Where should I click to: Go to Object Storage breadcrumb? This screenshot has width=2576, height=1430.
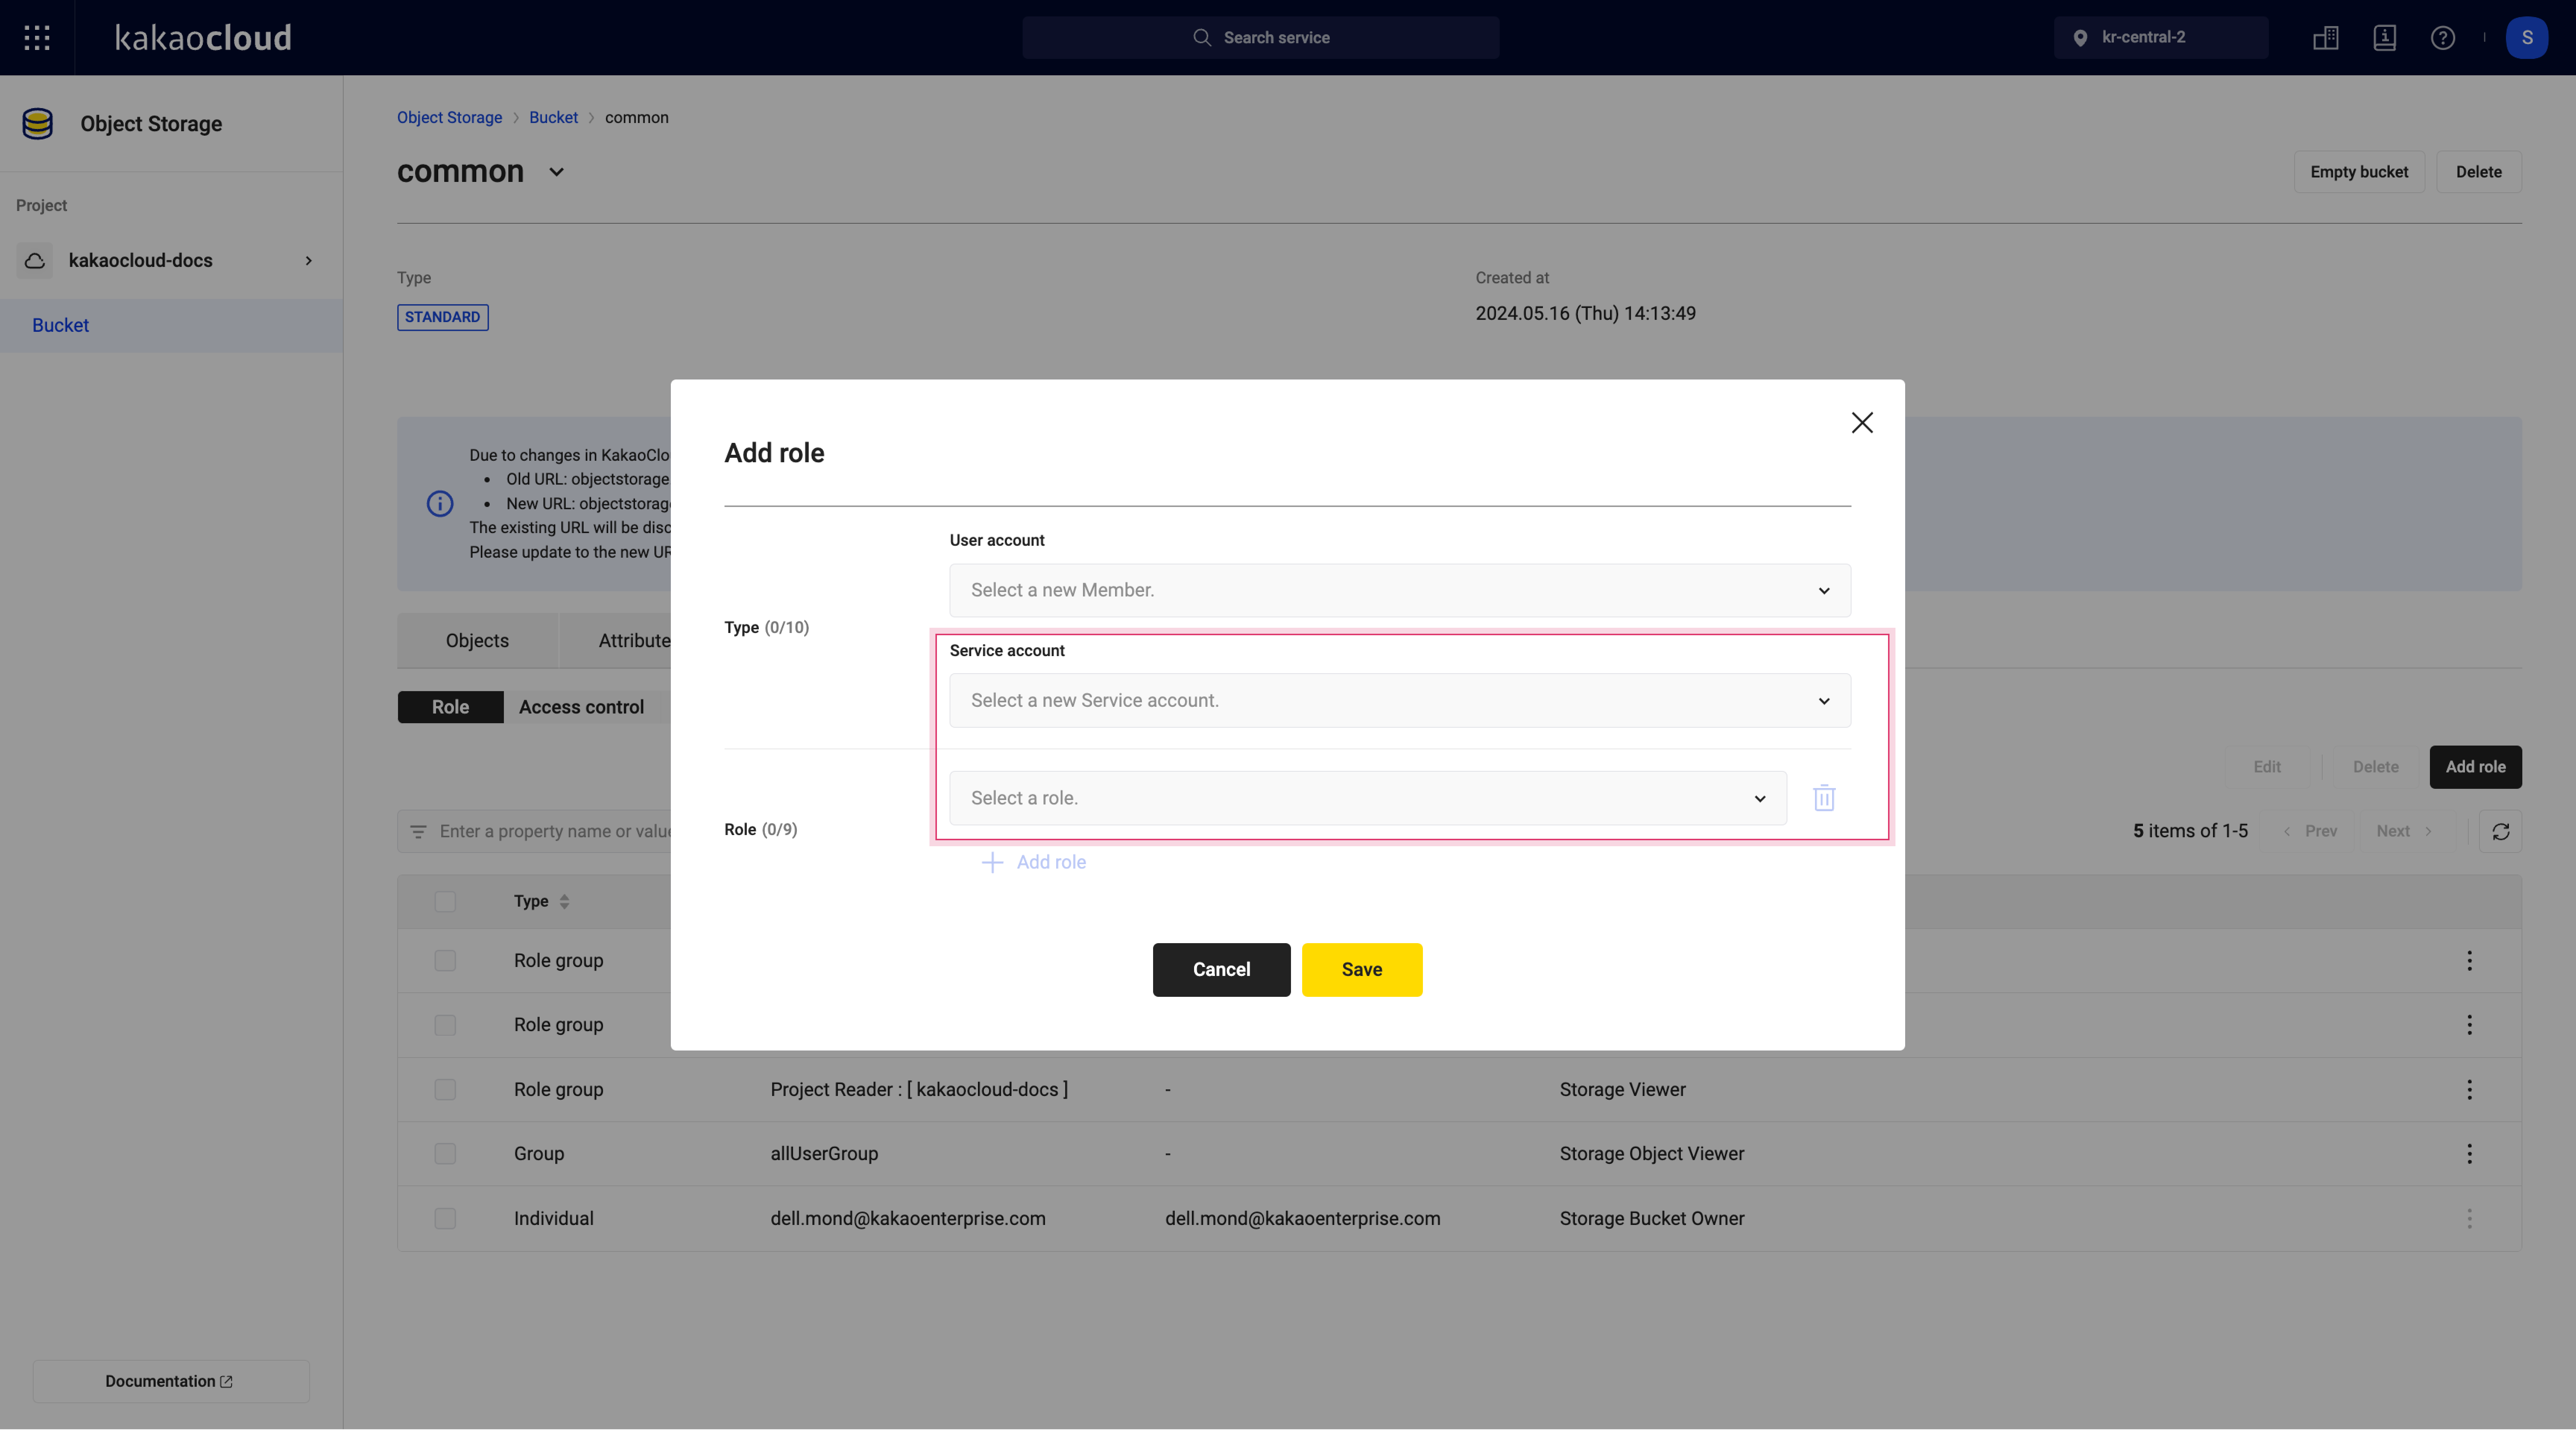(x=449, y=118)
